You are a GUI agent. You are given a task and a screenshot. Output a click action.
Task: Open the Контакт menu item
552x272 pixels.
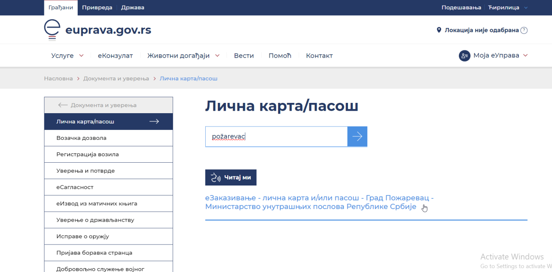pyautogui.click(x=319, y=56)
